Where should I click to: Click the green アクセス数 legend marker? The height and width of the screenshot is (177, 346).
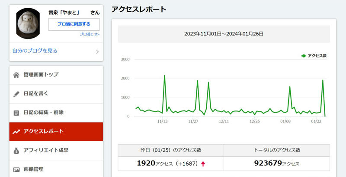pyautogui.click(x=304, y=56)
